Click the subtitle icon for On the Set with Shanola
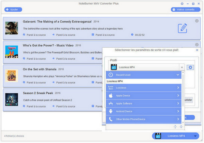Viewport: 204px width, 143px height. tap(93, 82)
